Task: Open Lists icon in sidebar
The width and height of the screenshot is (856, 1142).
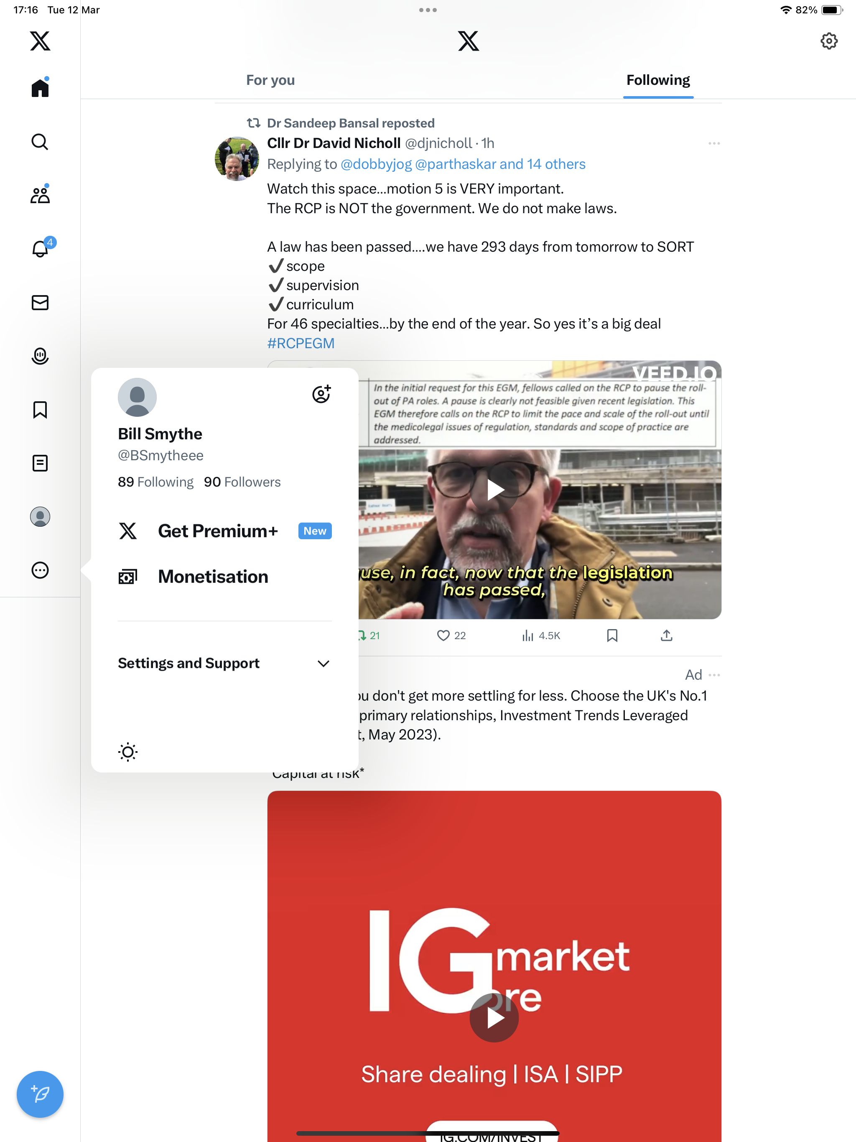Action: coord(40,463)
